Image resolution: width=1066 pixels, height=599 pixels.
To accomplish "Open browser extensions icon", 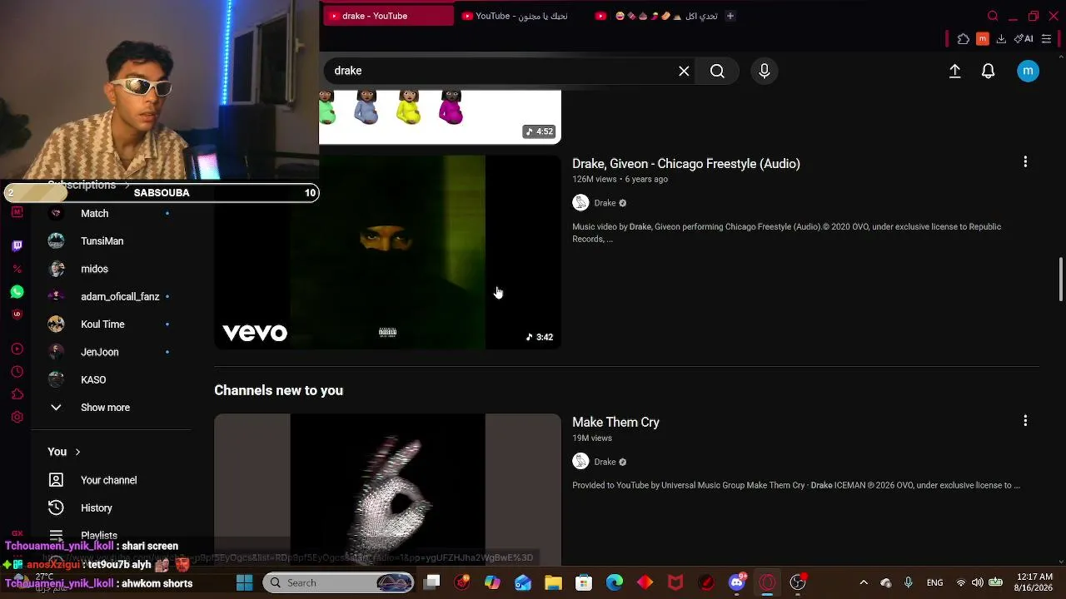I will pos(964,38).
